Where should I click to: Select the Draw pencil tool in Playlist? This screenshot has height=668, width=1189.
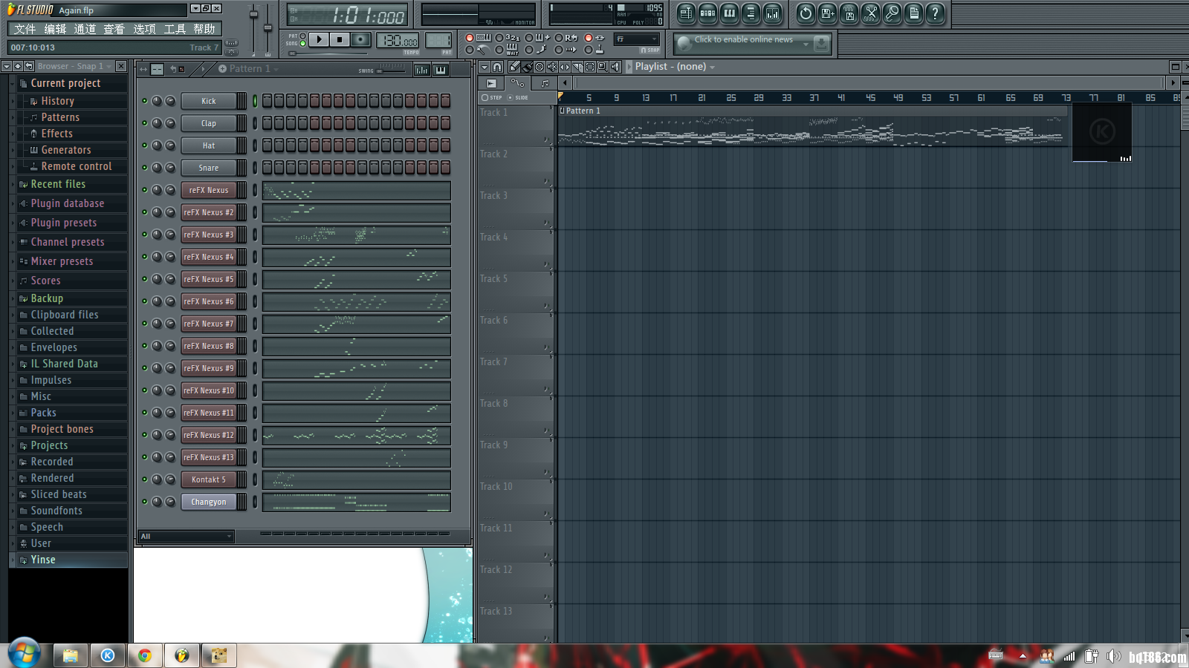tap(513, 67)
